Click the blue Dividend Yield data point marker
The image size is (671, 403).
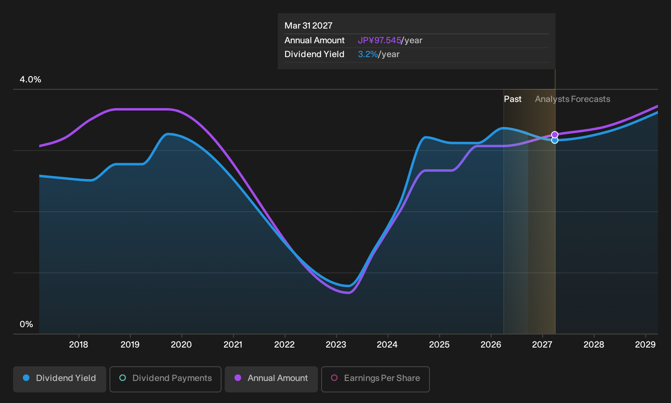point(555,140)
